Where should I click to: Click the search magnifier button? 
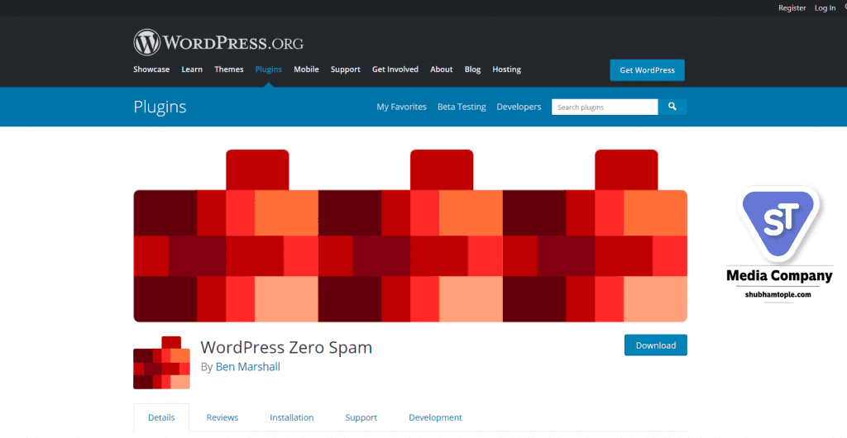[672, 107]
